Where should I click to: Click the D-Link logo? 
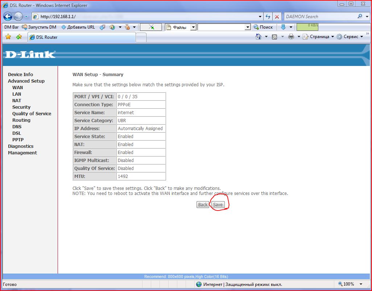[x=30, y=55]
